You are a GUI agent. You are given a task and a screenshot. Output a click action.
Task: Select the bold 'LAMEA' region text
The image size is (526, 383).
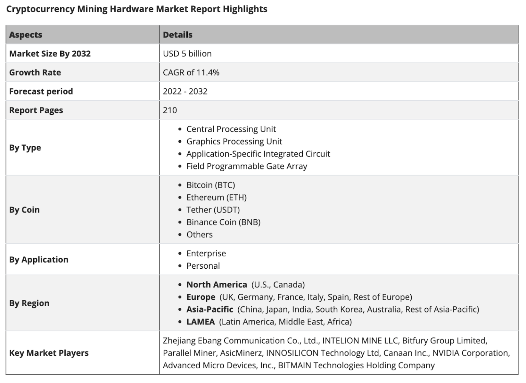(x=201, y=322)
